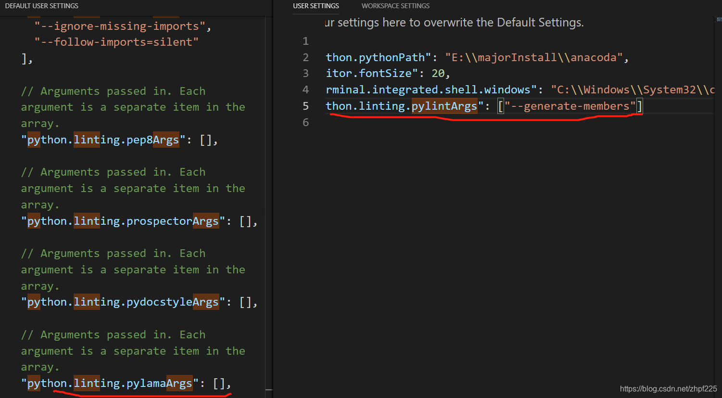Viewport: 722px width, 398px height.
Task: Click line number 3 in user settings
Action: click(305, 74)
